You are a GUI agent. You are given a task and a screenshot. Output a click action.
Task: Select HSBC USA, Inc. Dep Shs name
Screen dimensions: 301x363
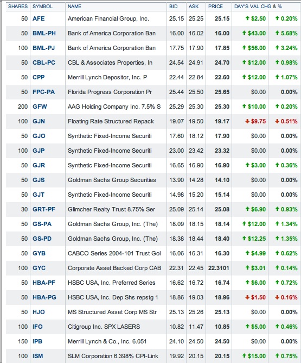(113, 297)
